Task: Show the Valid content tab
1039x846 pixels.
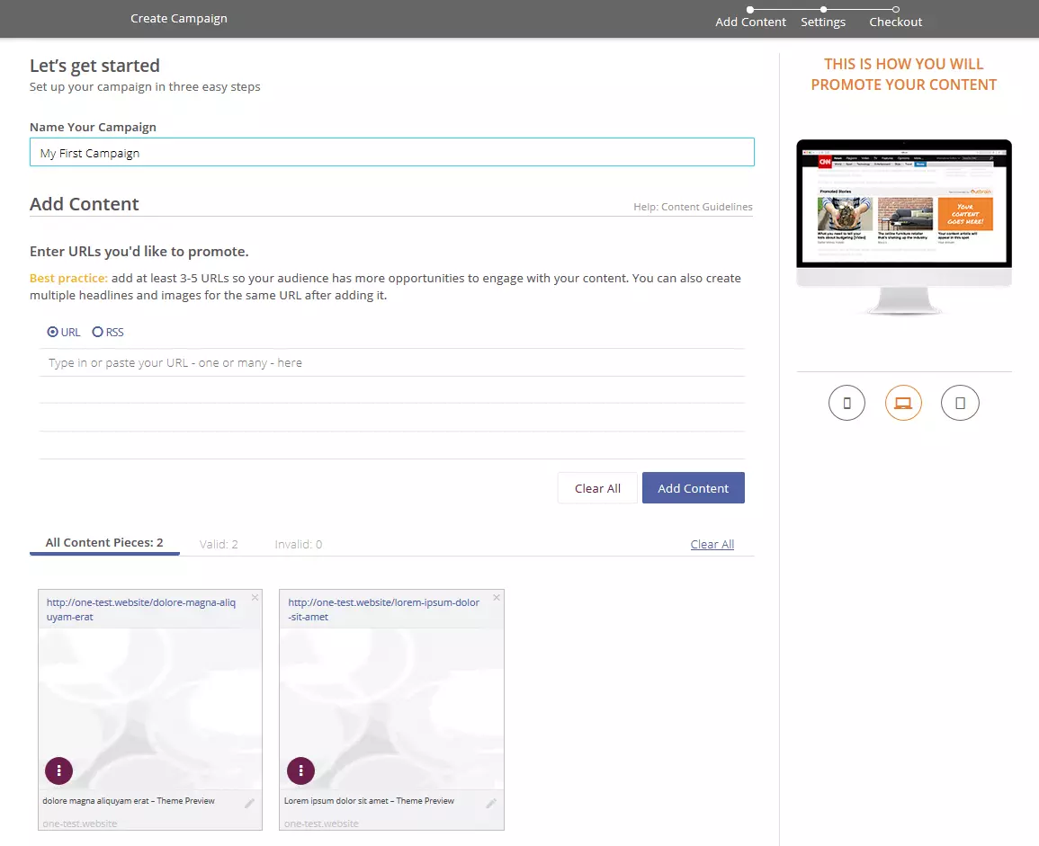Action: [219, 544]
